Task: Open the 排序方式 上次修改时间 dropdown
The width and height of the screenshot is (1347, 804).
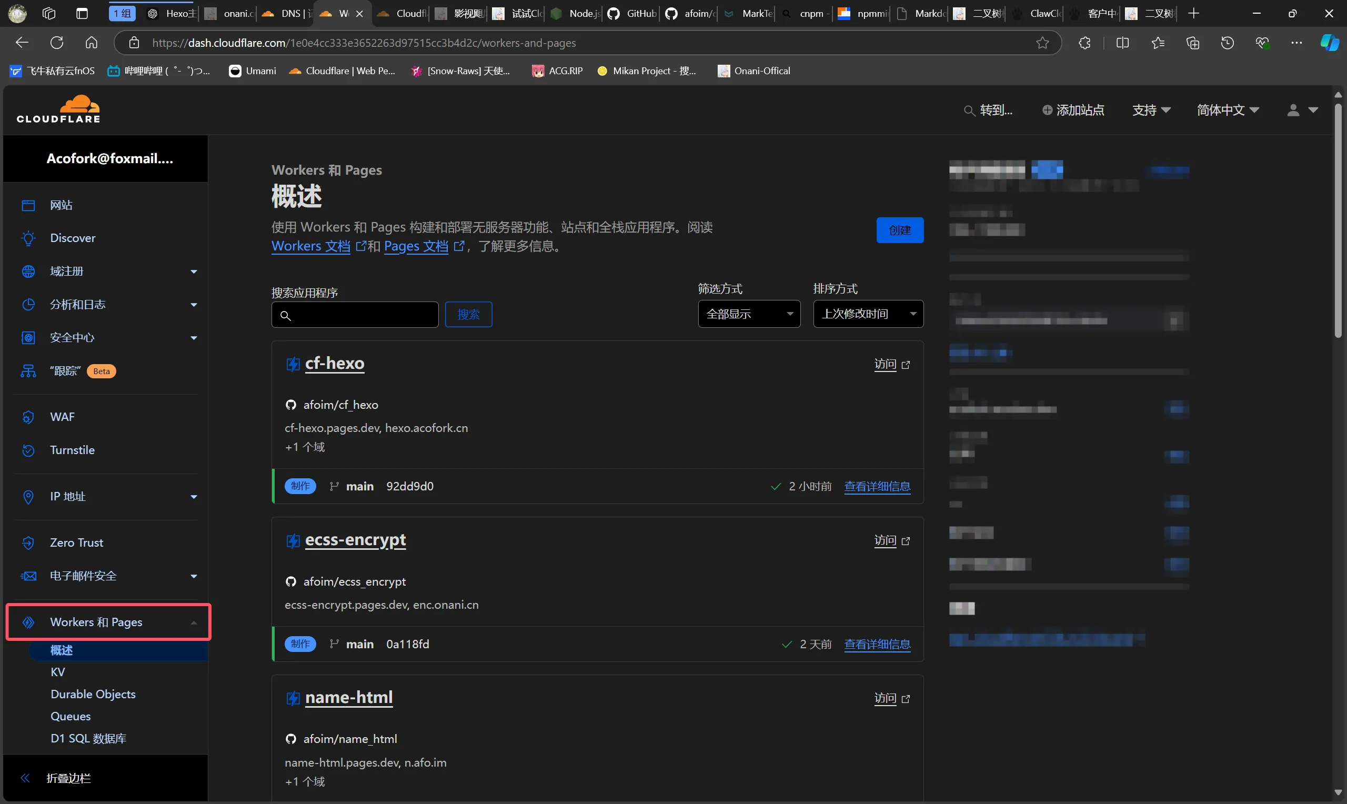Action: (x=868, y=314)
